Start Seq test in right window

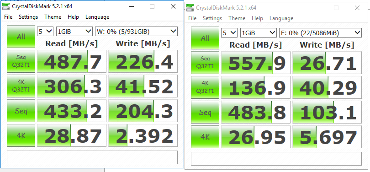(205, 112)
